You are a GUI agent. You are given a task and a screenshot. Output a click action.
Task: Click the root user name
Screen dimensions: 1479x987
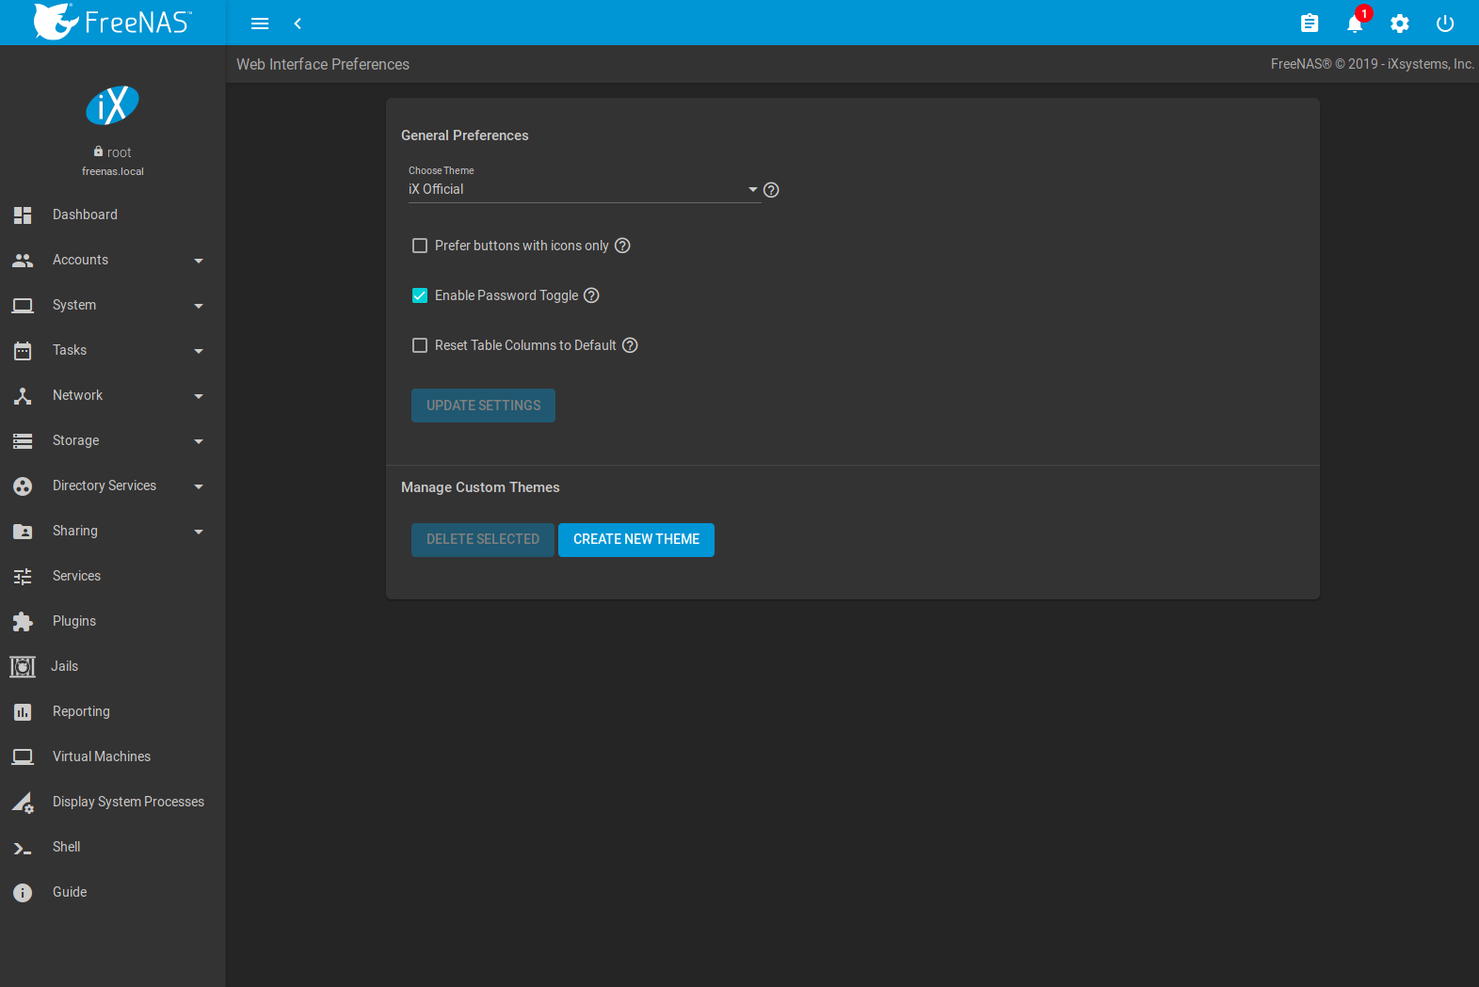coord(120,152)
